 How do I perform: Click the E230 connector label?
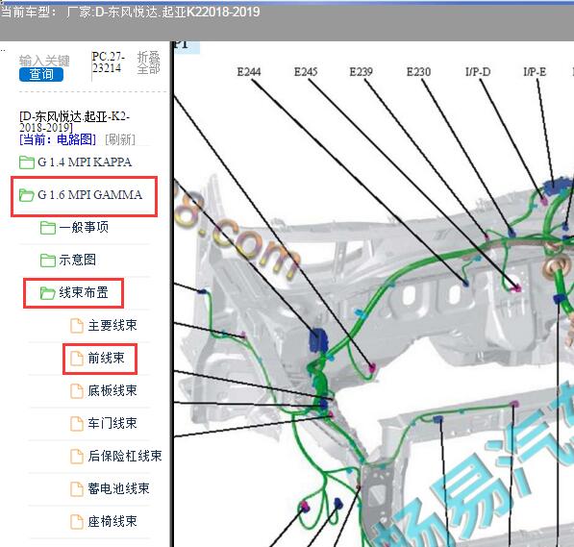[418, 72]
